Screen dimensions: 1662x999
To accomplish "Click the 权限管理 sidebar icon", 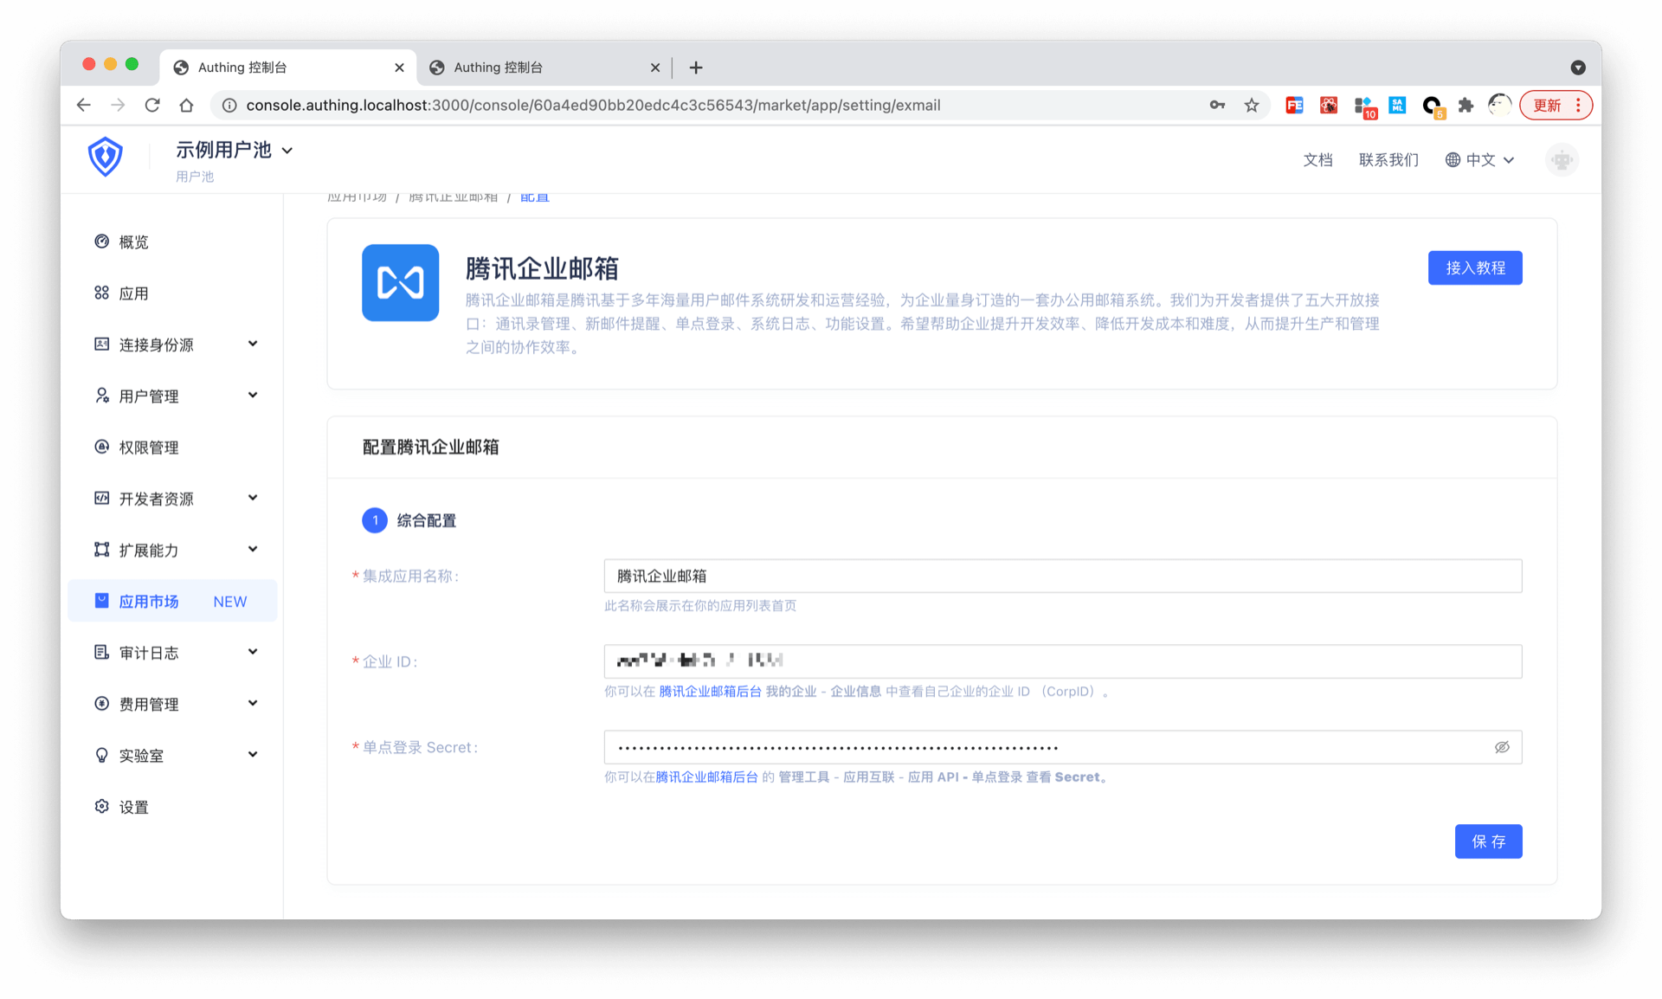I will (x=101, y=447).
